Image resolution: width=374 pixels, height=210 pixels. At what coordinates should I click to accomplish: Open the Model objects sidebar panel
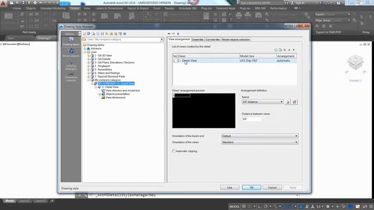tap(71, 53)
